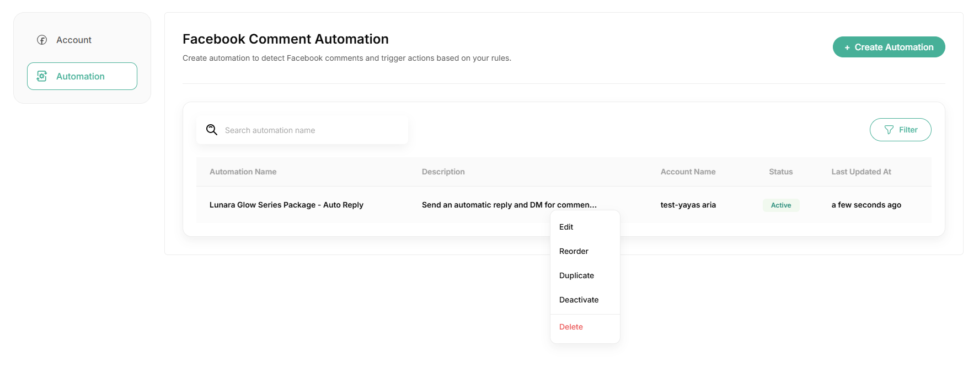Viewport: 979px width, 377px height.
Task: Click the Facebook icon beside Account
Action: coord(42,40)
